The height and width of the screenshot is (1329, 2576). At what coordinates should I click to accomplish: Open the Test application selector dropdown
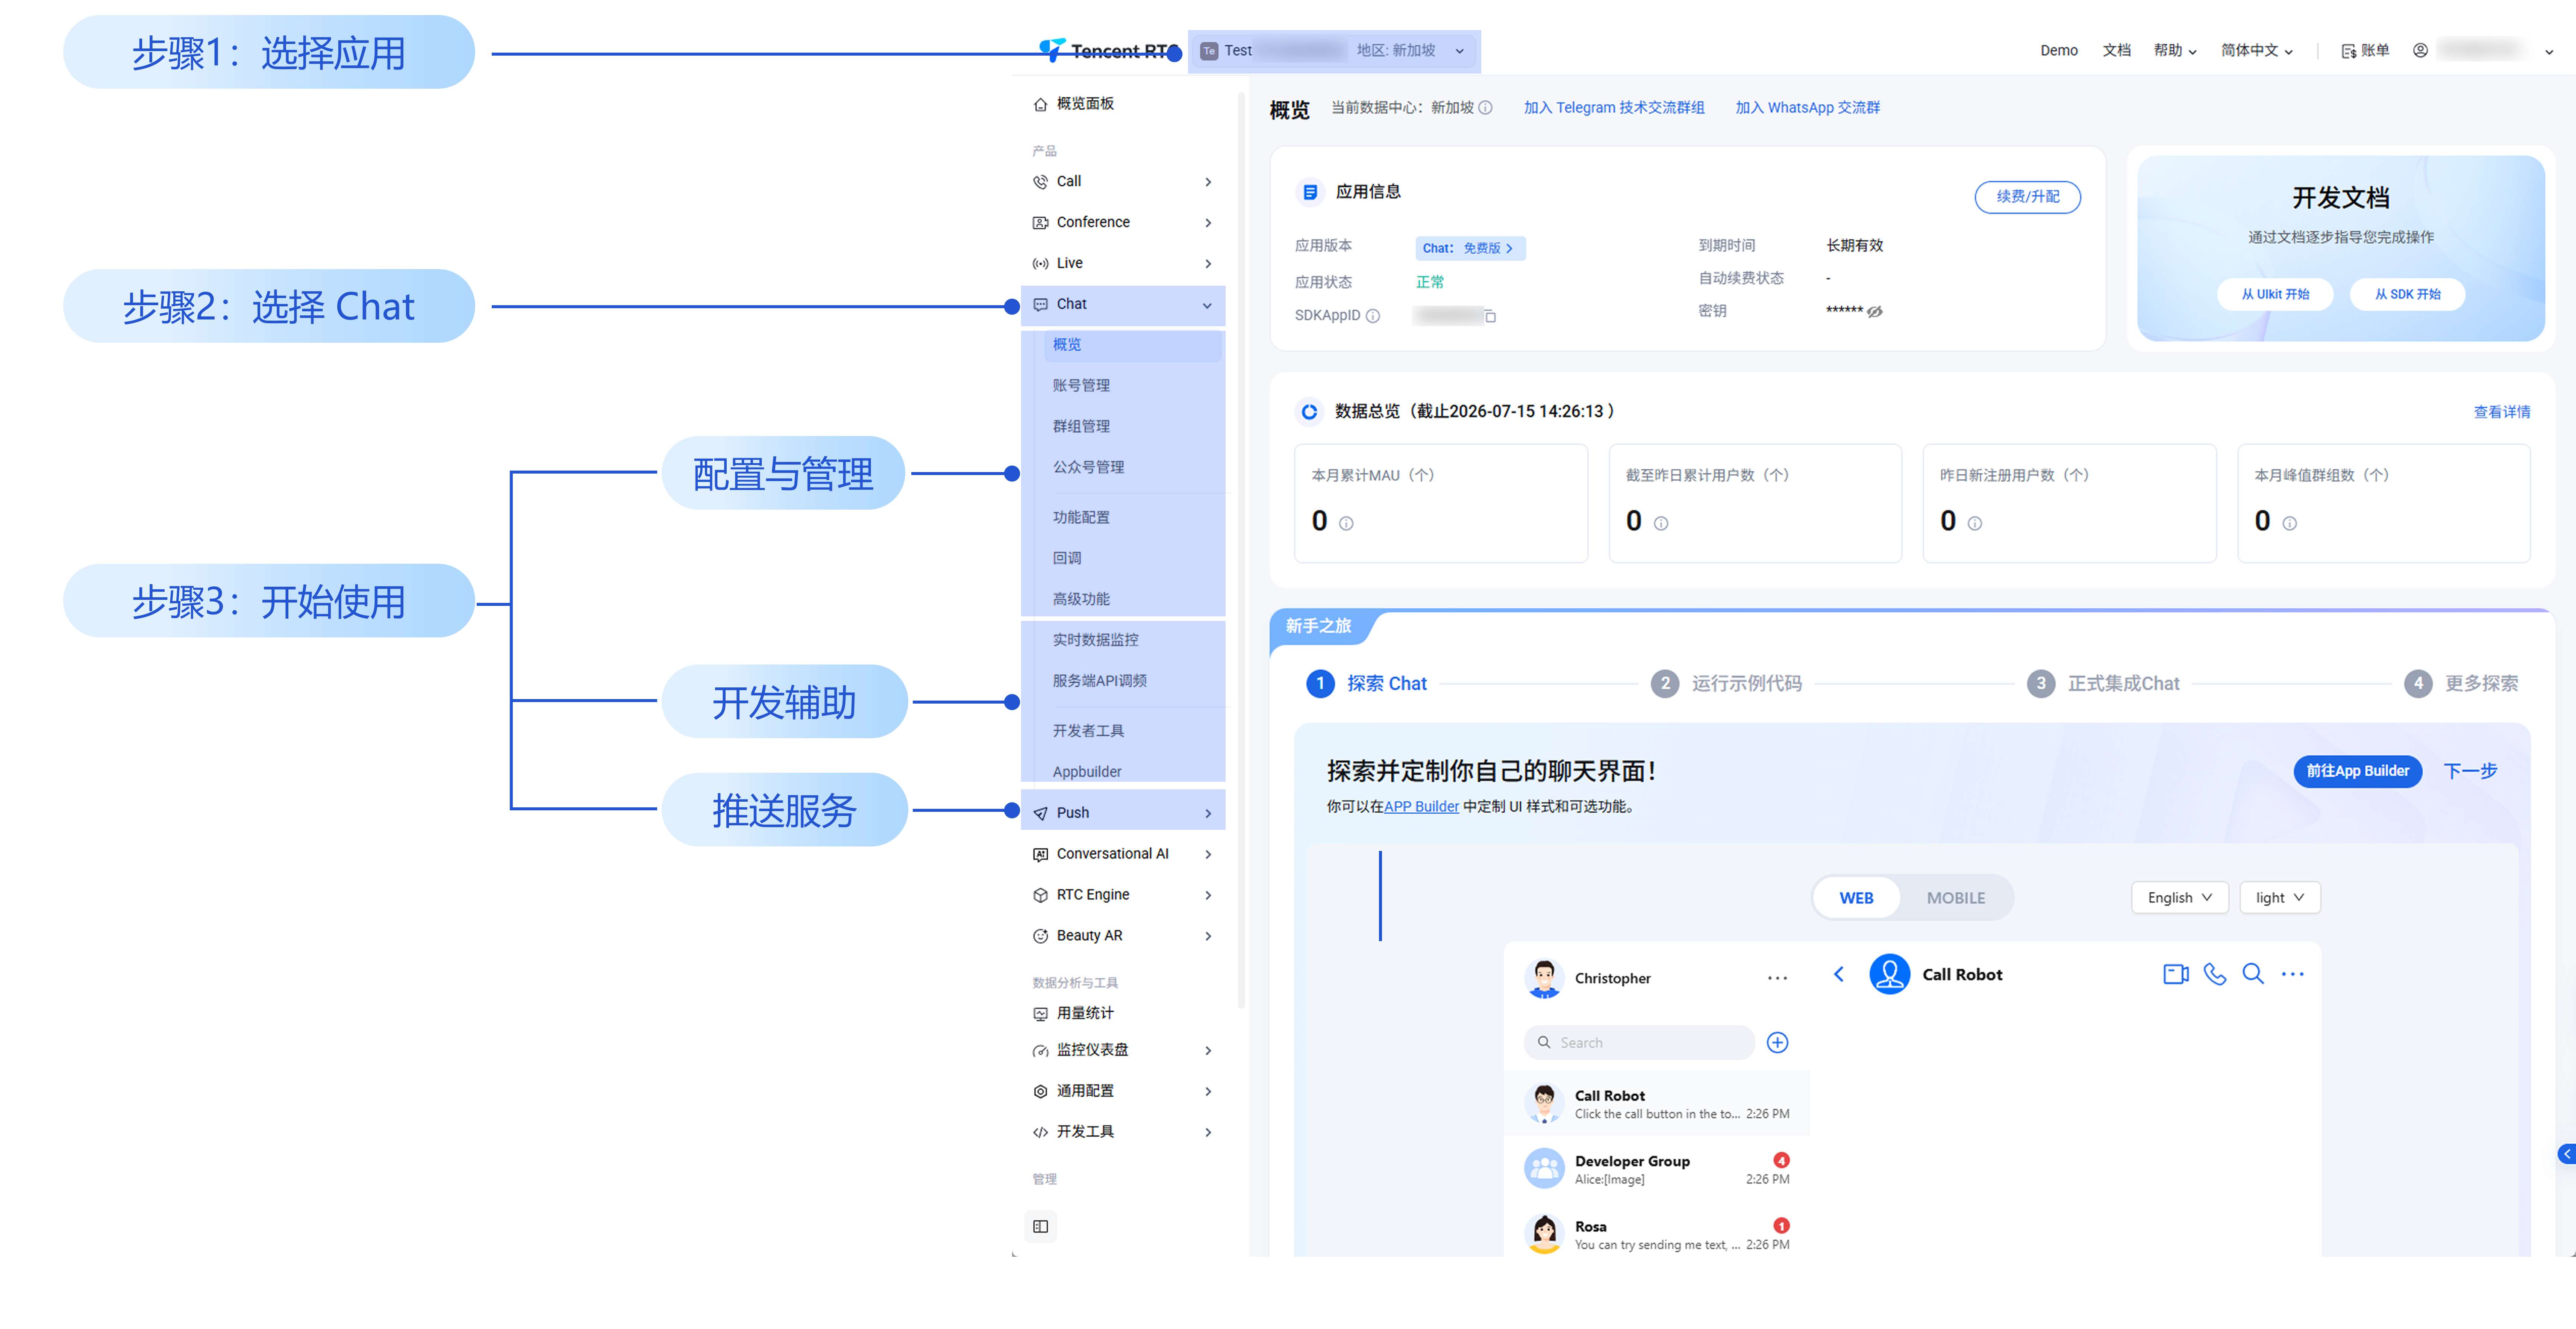(1334, 51)
